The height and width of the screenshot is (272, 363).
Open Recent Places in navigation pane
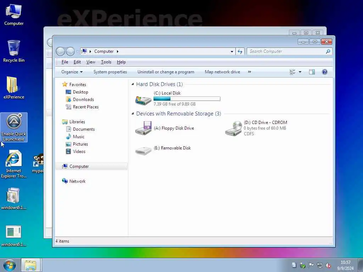pyautogui.click(x=82, y=107)
